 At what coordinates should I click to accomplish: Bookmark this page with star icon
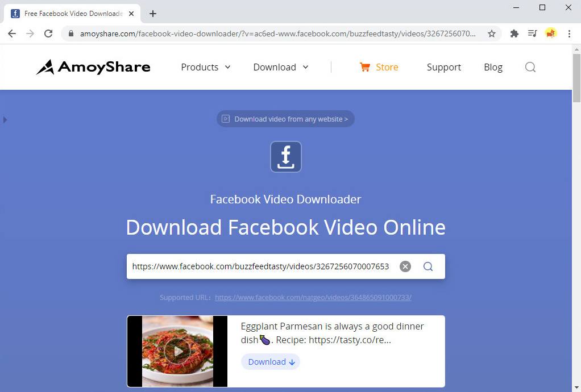[491, 34]
